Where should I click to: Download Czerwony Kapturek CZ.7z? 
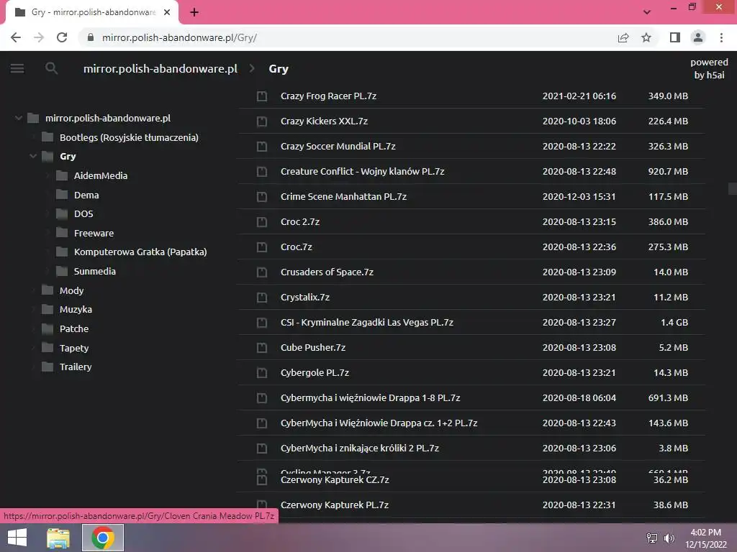tap(335, 479)
